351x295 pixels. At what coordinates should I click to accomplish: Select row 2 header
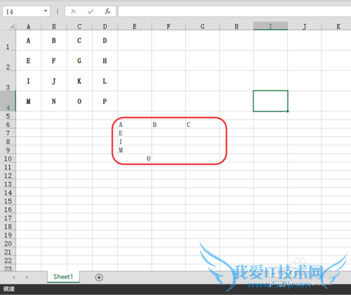[x=8, y=60]
